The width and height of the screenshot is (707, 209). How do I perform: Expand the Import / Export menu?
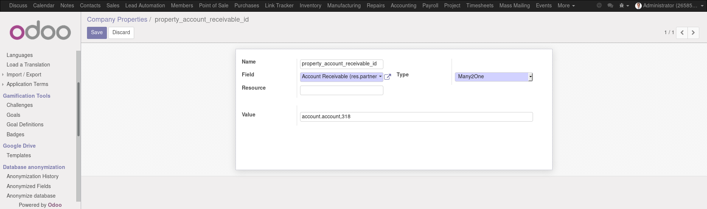pos(24,75)
